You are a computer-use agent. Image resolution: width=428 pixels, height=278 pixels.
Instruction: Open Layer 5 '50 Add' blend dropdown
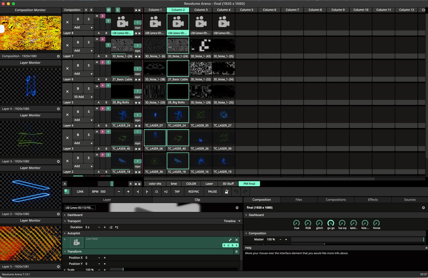[x=83, y=97]
